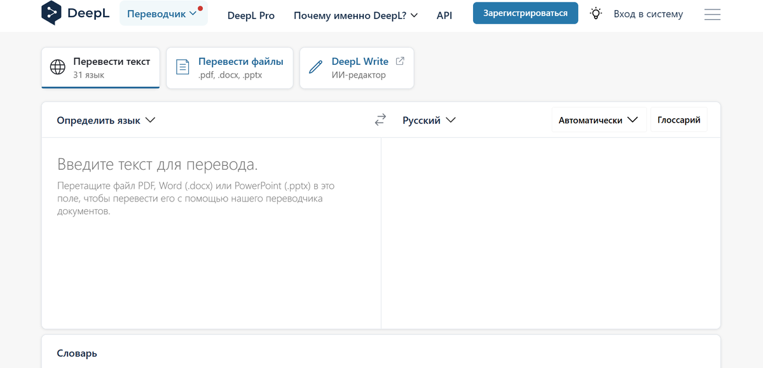Click the external link icon near DeepL Write
This screenshot has height=368, width=763.
(400, 61)
